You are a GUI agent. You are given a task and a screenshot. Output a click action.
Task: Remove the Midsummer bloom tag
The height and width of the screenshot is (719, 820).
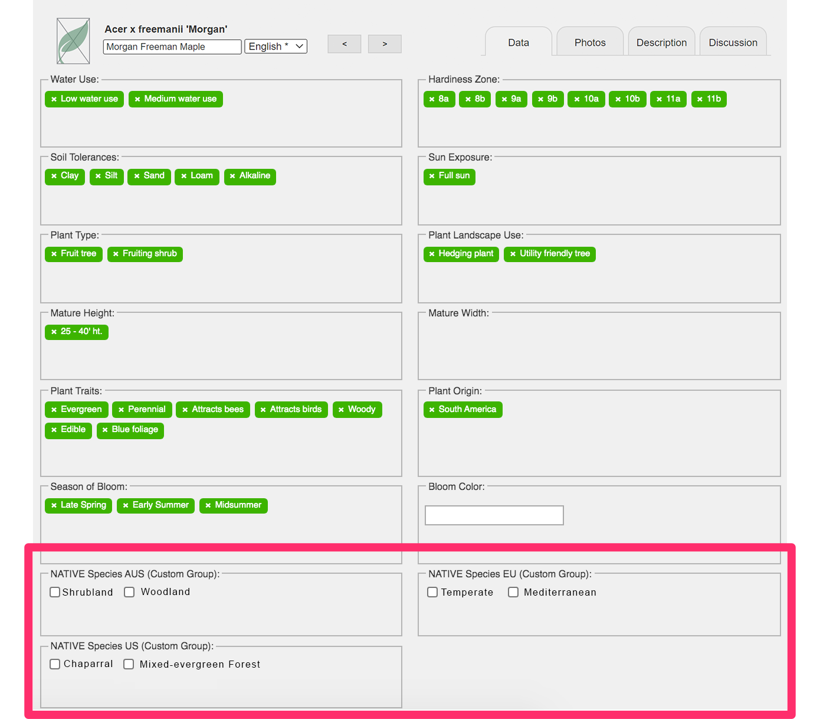click(208, 505)
